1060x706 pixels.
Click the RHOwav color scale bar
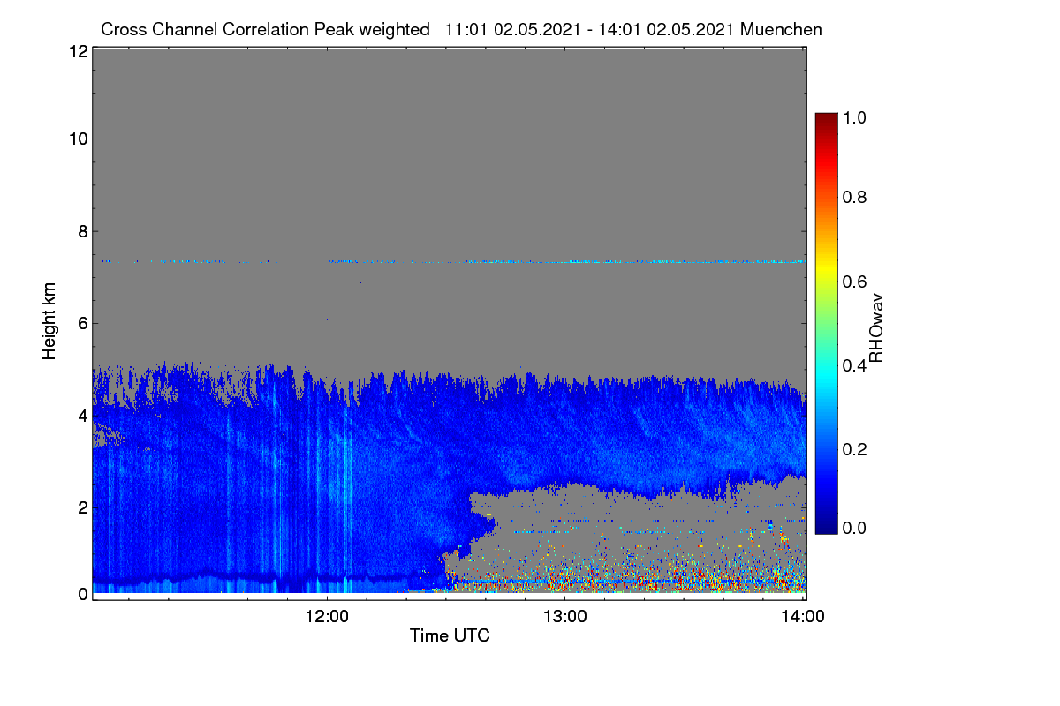(826, 323)
